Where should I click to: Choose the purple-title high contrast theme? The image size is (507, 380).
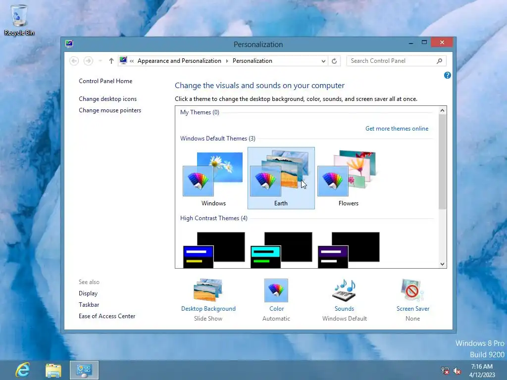tap(349, 250)
